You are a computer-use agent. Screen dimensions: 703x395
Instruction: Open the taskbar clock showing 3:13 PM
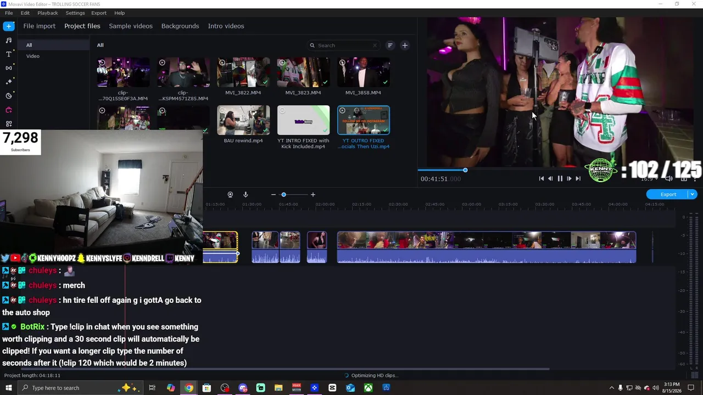671,388
